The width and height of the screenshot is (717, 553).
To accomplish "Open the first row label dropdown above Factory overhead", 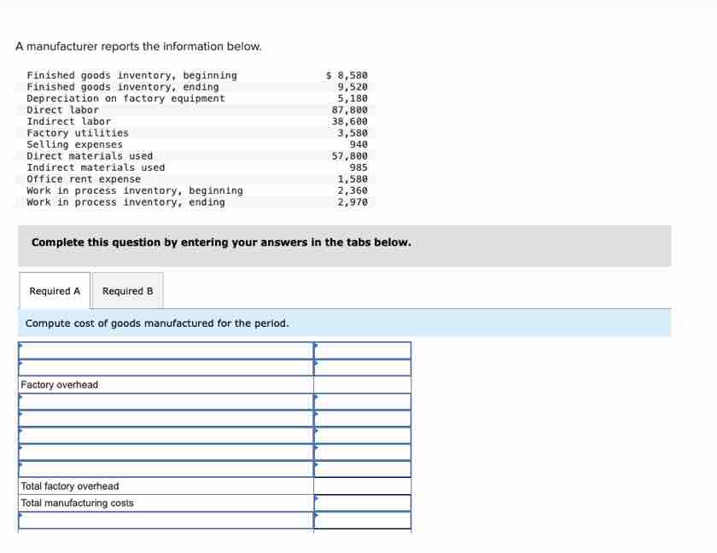I will pyautogui.click(x=166, y=351).
